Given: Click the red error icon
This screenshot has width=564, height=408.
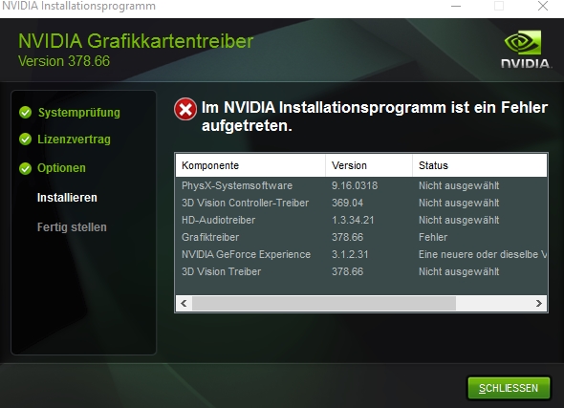Looking at the screenshot, I should point(185,109).
